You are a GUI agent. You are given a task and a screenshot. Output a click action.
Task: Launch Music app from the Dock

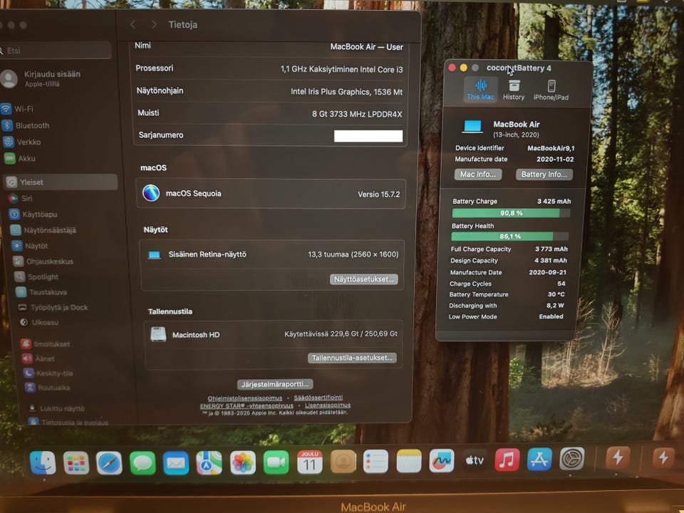[507, 460]
